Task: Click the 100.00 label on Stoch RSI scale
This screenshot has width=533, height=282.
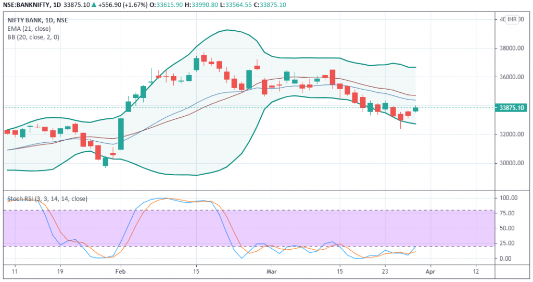Action: coord(508,199)
